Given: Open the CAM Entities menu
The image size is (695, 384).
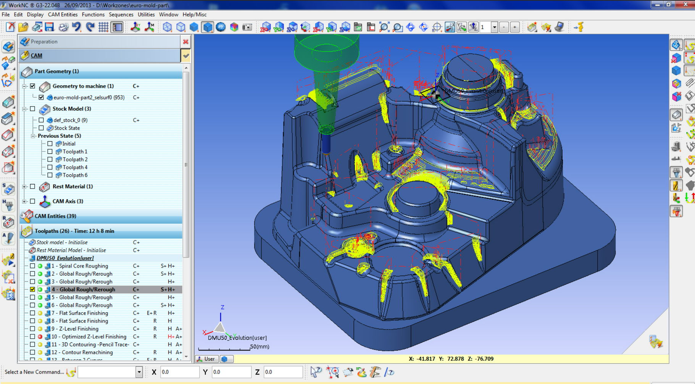Looking at the screenshot, I should tap(63, 15).
